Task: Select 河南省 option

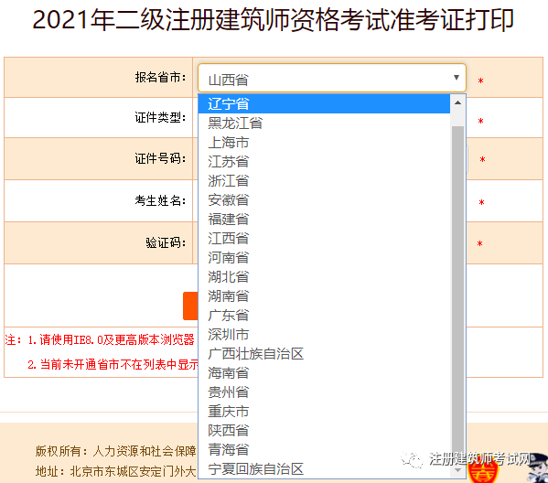Action: [324, 258]
